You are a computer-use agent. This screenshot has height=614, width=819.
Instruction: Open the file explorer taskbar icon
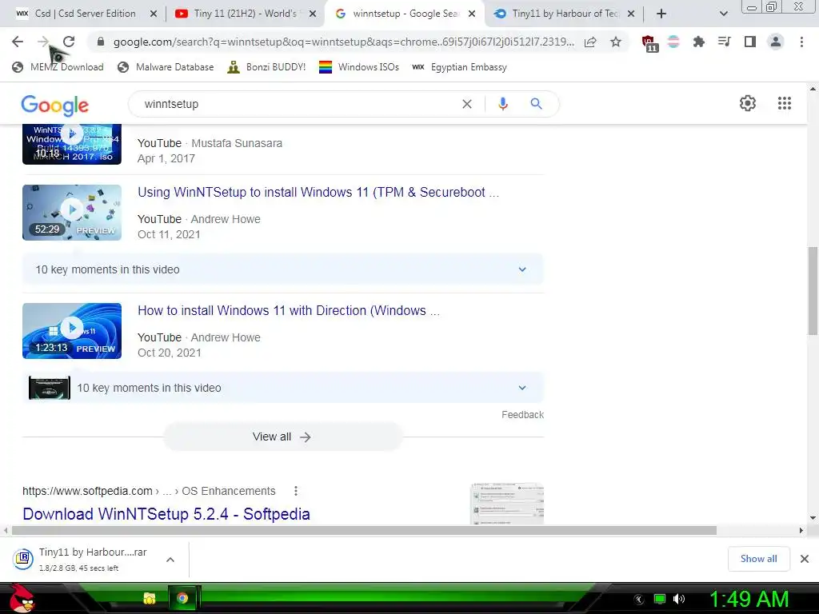coord(150,598)
